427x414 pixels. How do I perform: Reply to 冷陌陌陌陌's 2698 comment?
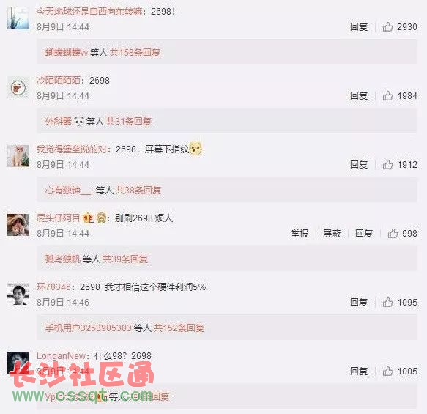[x=359, y=96]
